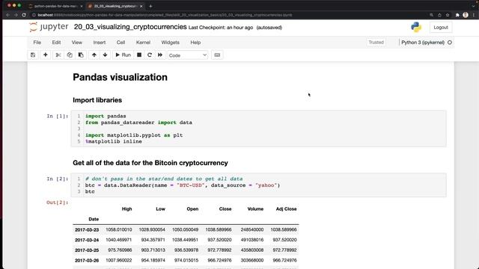Move selected cell down arrow
Screen dimensions: 479x269
point(105,55)
